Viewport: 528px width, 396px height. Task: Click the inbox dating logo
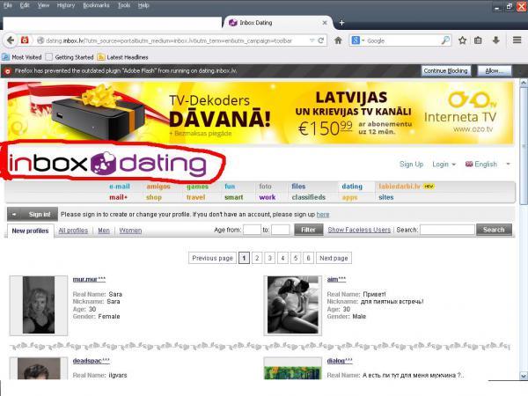[x=107, y=164]
